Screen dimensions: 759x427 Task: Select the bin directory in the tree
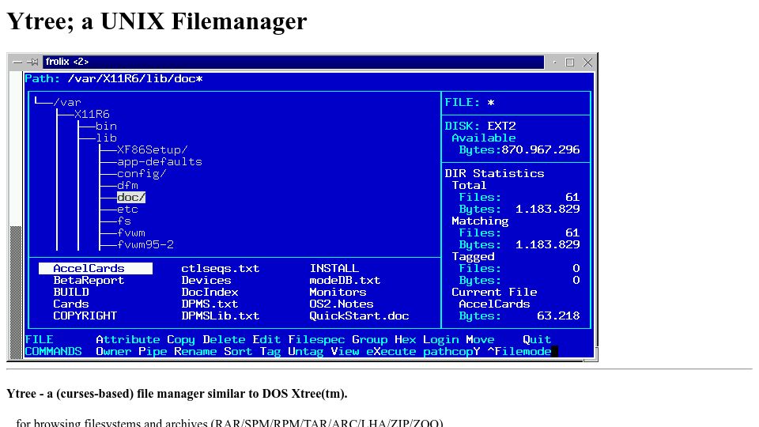click(106, 126)
